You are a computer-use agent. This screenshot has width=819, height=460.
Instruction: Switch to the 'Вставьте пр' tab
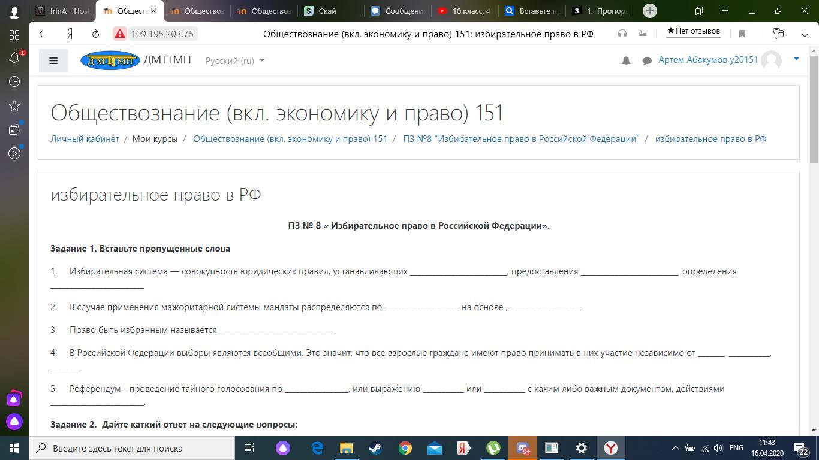pos(532,11)
